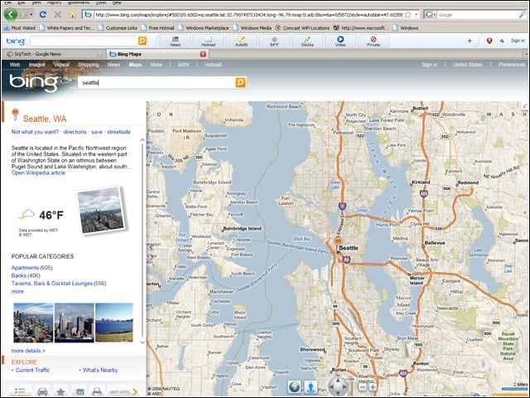Open the first Seattle skyline thumbnail

tap(33, 323)
